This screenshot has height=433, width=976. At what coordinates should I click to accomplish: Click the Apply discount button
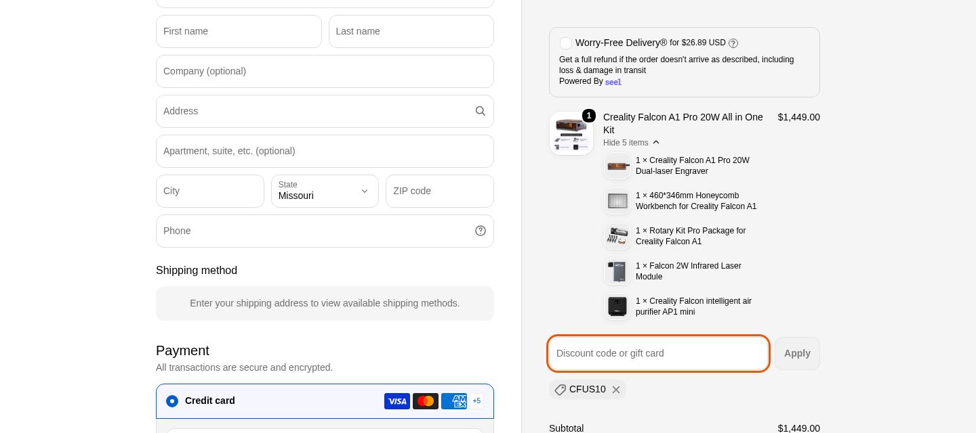pos(797,353)
